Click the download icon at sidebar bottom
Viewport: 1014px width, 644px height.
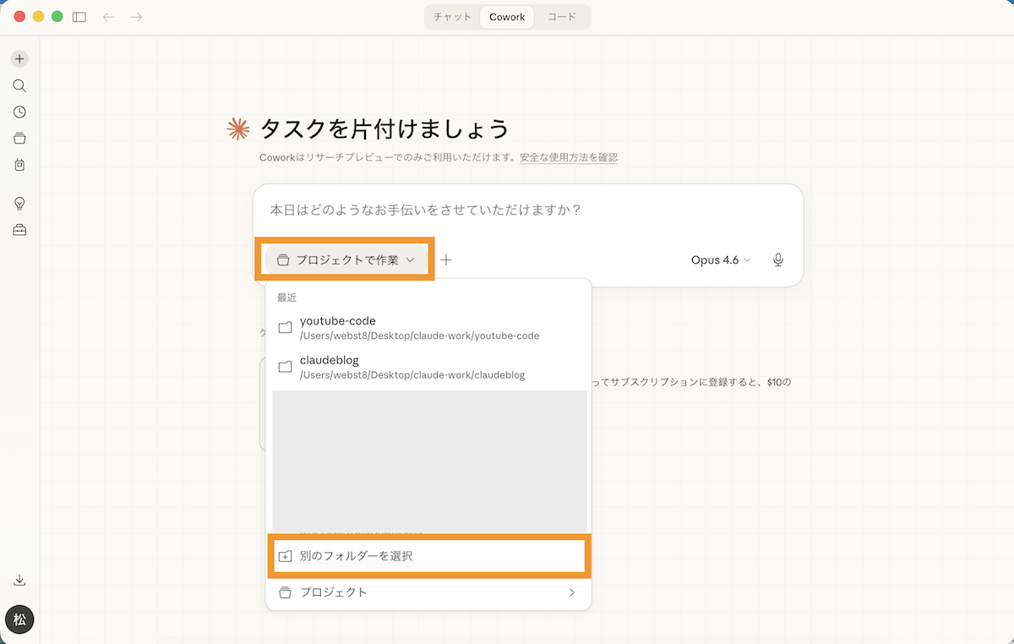coord(19,580)
